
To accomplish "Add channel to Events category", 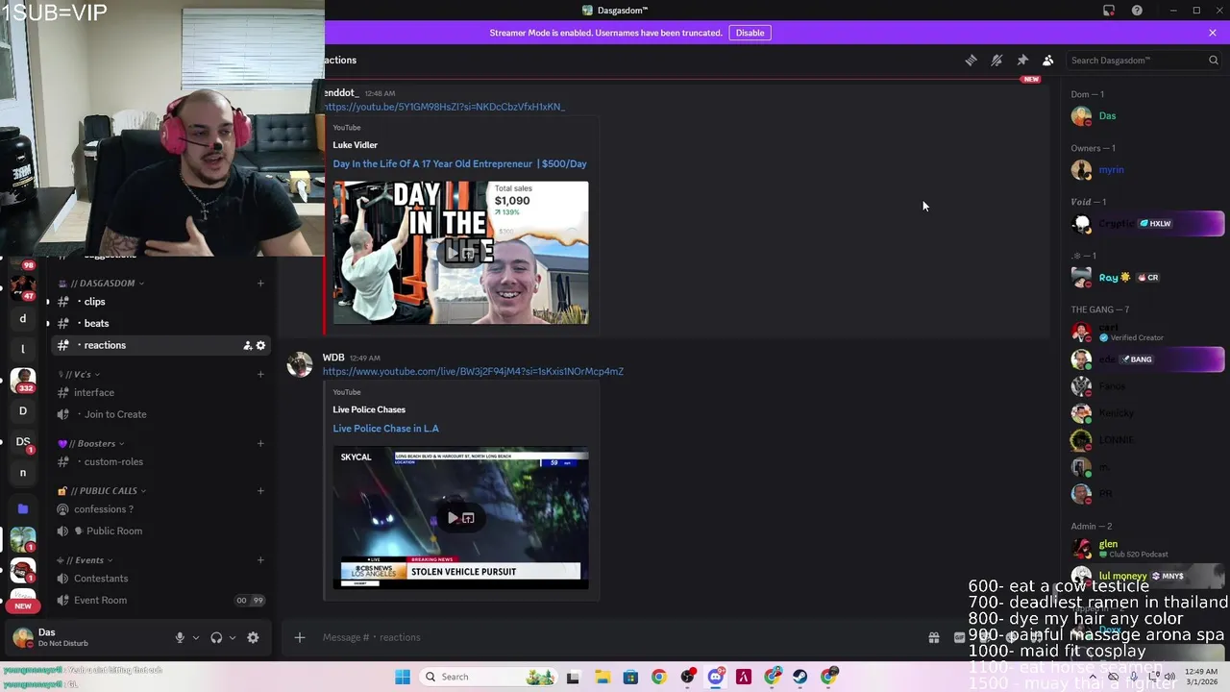I will pos(260,559).
